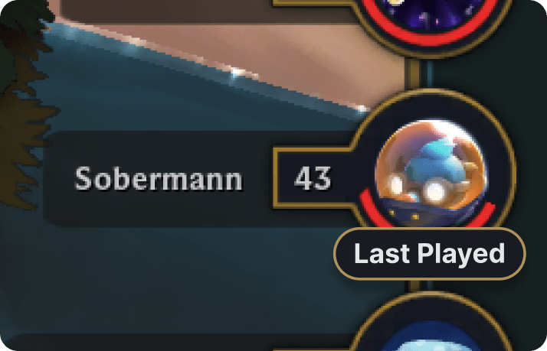Image resolution: width=547 pixels, height=351 pixels.
Task: Click the dark player bar at bottom edge
Action: (175, 343)
